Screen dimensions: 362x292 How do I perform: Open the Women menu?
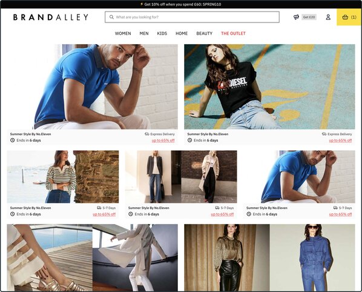[123, 33]
